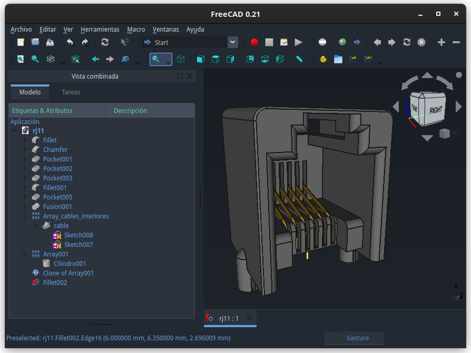The width and height of the screenshot is (471, 353).
Task: Click the Make Link icon with green arrow
Action: pos(353,59)
